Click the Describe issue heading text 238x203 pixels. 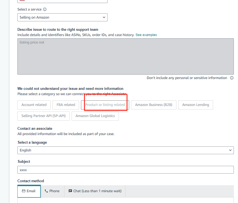[x=58, y=30]
